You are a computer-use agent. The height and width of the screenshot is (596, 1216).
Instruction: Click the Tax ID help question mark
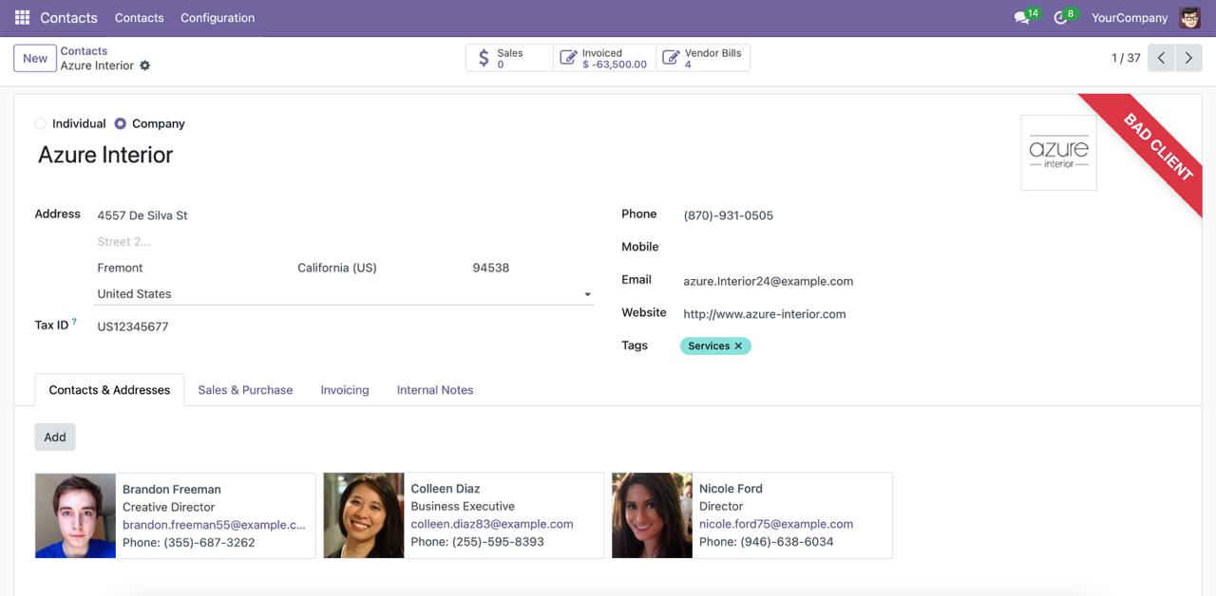point(75,322)
